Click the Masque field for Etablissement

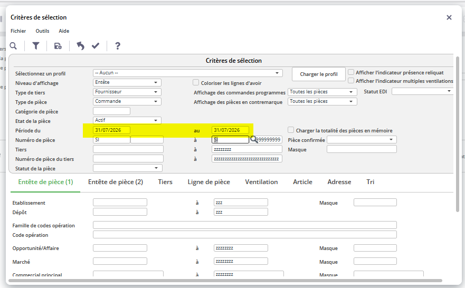pyautogui.click(x=375, y=203)
